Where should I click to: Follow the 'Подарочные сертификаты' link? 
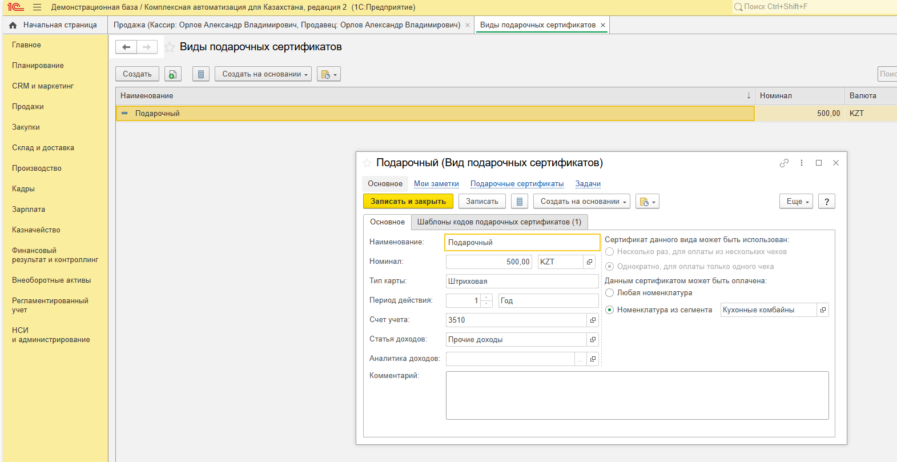pos(517,184)
